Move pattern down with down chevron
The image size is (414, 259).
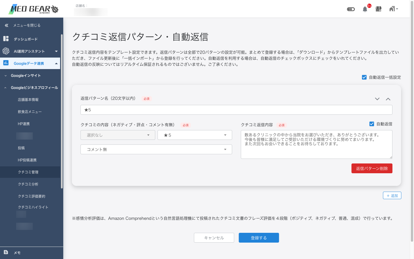point(377,99)
